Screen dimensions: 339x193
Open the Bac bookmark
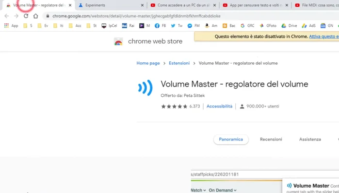[x=229, y=26]
